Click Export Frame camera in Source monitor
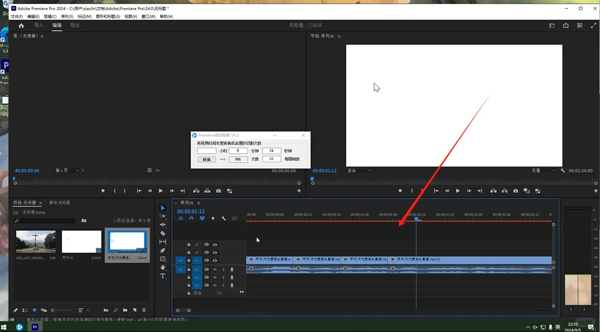 (219, 191)
